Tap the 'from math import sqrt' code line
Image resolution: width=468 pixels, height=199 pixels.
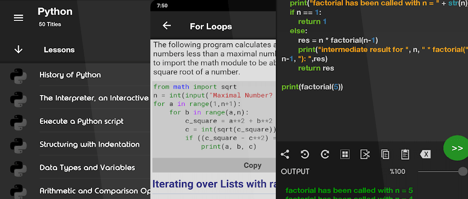coord(195,87)
